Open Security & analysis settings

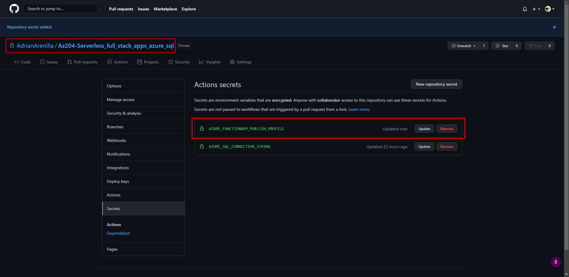143,113
